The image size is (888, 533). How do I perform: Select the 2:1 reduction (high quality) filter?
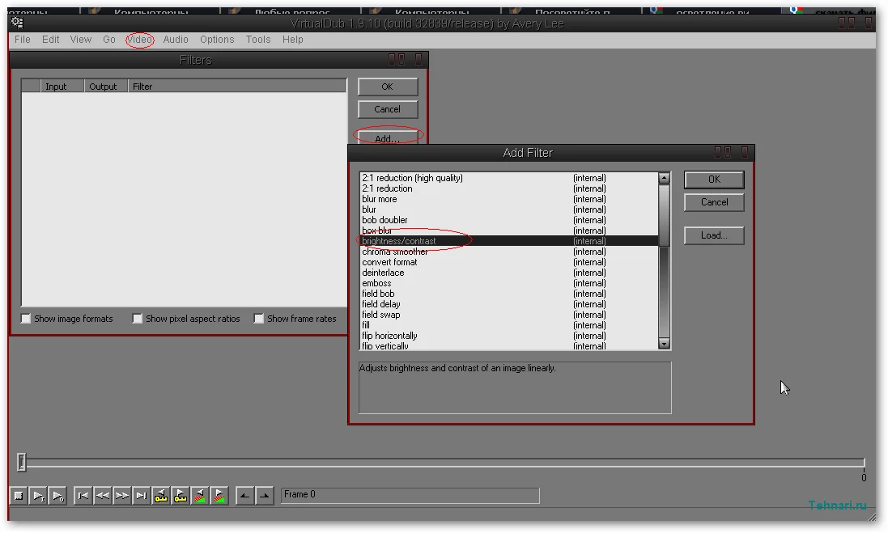pyautogui.click(x=508, y=178)
